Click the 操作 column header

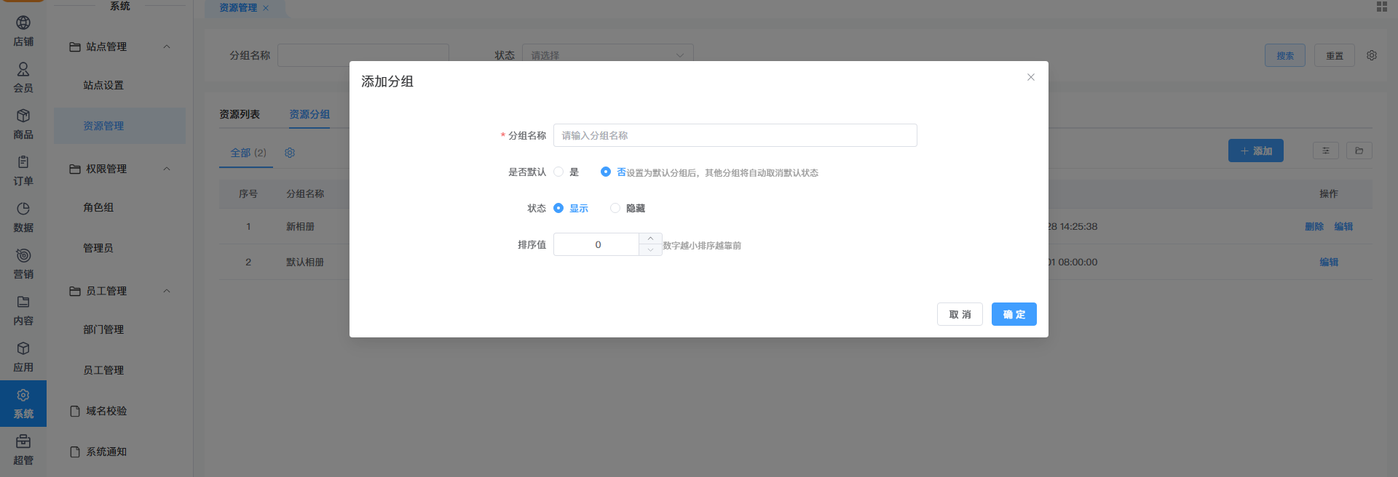coord(1329,194)
